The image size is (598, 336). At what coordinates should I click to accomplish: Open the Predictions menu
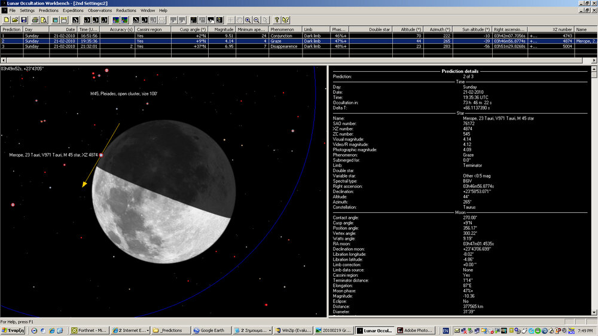click(48, 10)
